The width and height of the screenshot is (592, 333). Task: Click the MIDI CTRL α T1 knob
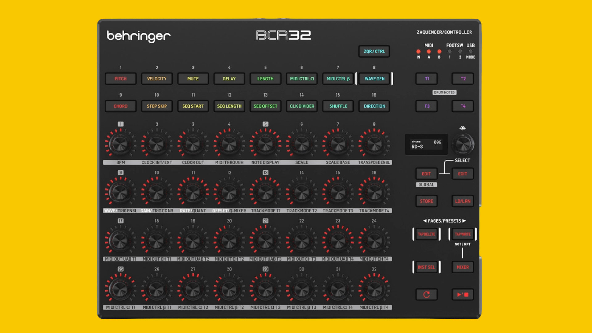tap(120, 289)
